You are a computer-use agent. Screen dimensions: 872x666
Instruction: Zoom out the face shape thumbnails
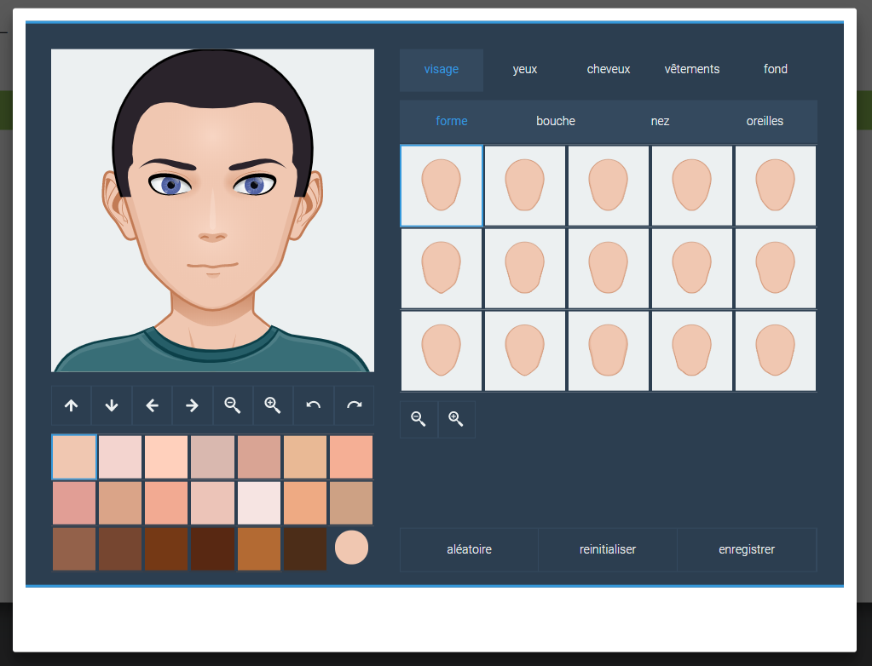pyautogui.click(x=419, y=419)
